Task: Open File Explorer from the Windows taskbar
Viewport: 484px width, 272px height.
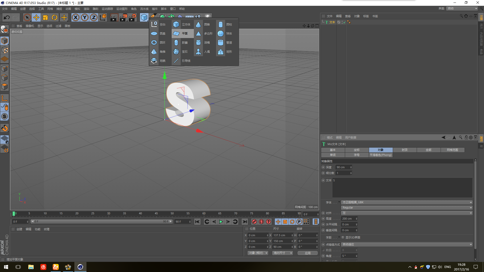Action: click(x=31, y=267)
